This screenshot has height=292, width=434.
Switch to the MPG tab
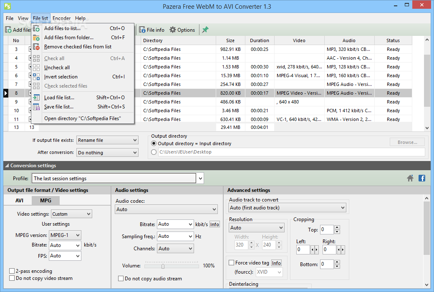tap(45, 200)
